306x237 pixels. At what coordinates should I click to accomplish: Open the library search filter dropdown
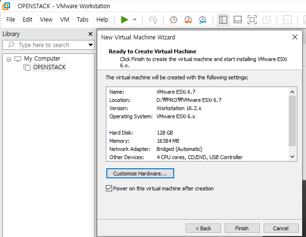pyautogui.click(x=90, y=45)
